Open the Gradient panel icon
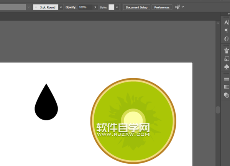Viewport: 230px width, 166px height. [x=227, y=87]
